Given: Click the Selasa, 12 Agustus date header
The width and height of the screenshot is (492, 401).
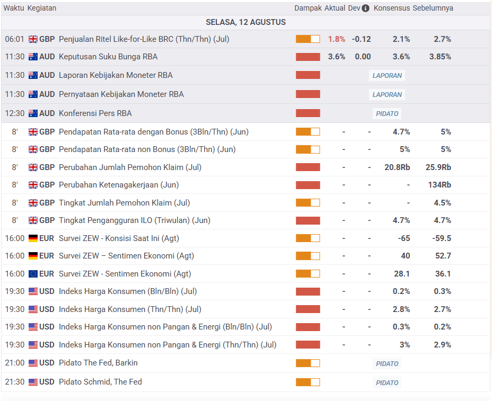Looking at the screenshot, I should click(245, 22).
